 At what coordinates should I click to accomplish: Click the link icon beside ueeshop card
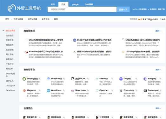tap(112, 79)
